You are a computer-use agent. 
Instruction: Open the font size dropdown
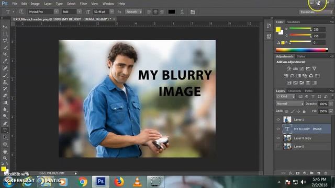click(x=111, y=11)
